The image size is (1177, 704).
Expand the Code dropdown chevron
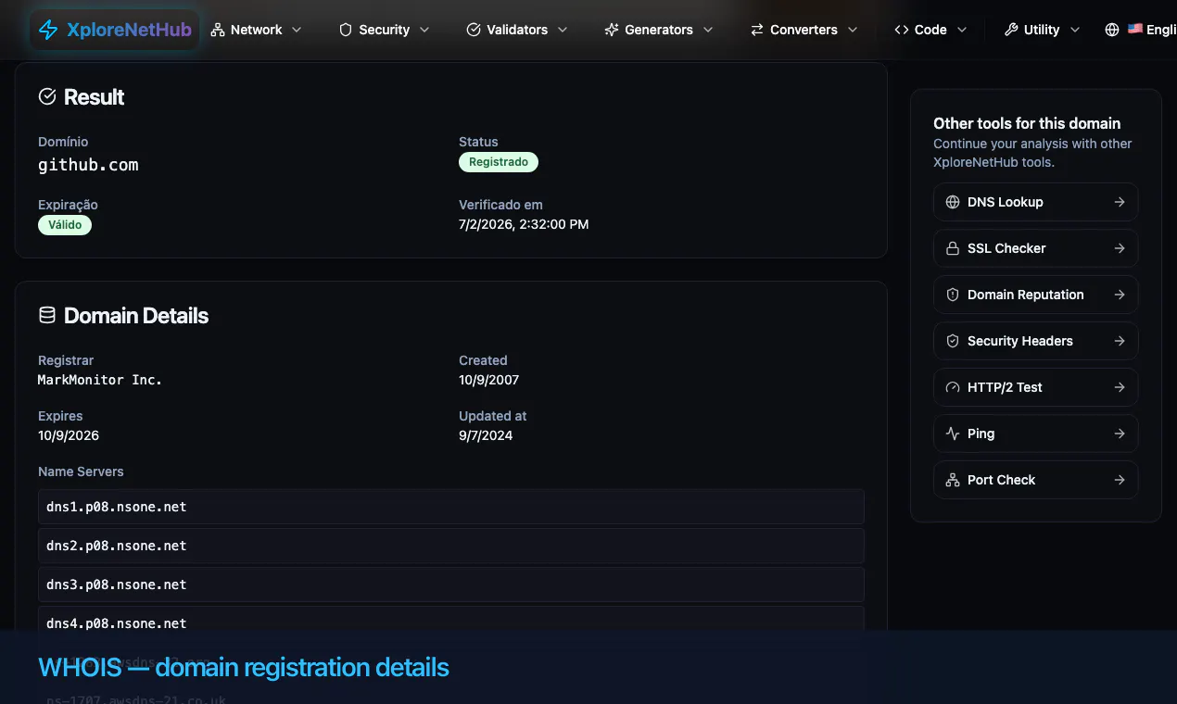click(962, 30)
